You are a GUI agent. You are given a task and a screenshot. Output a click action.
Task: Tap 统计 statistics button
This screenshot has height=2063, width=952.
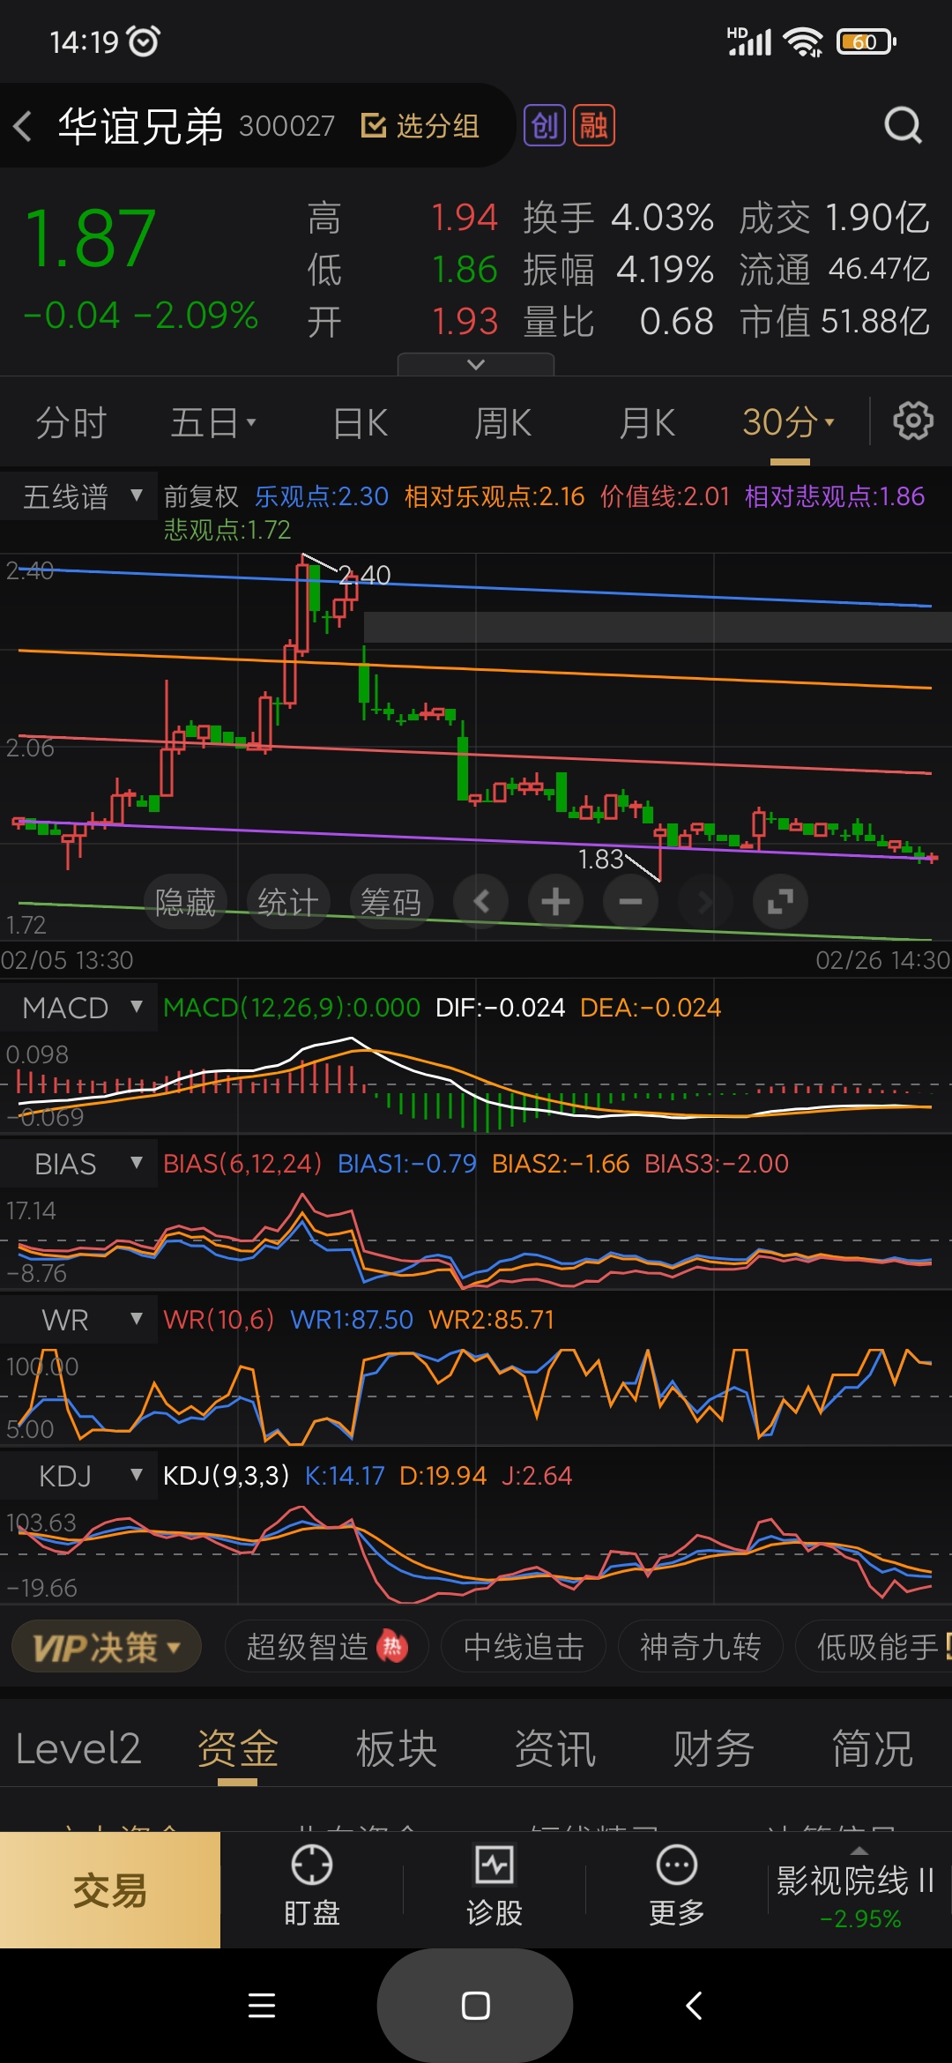(288, 902)
